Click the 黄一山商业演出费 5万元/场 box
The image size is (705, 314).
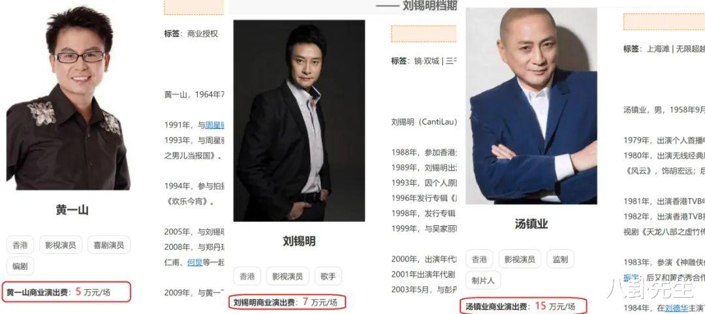(67, 292)
